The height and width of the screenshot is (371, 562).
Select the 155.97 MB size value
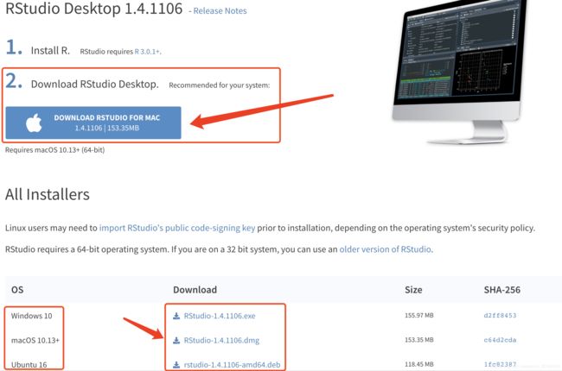[x=419, y=315]
